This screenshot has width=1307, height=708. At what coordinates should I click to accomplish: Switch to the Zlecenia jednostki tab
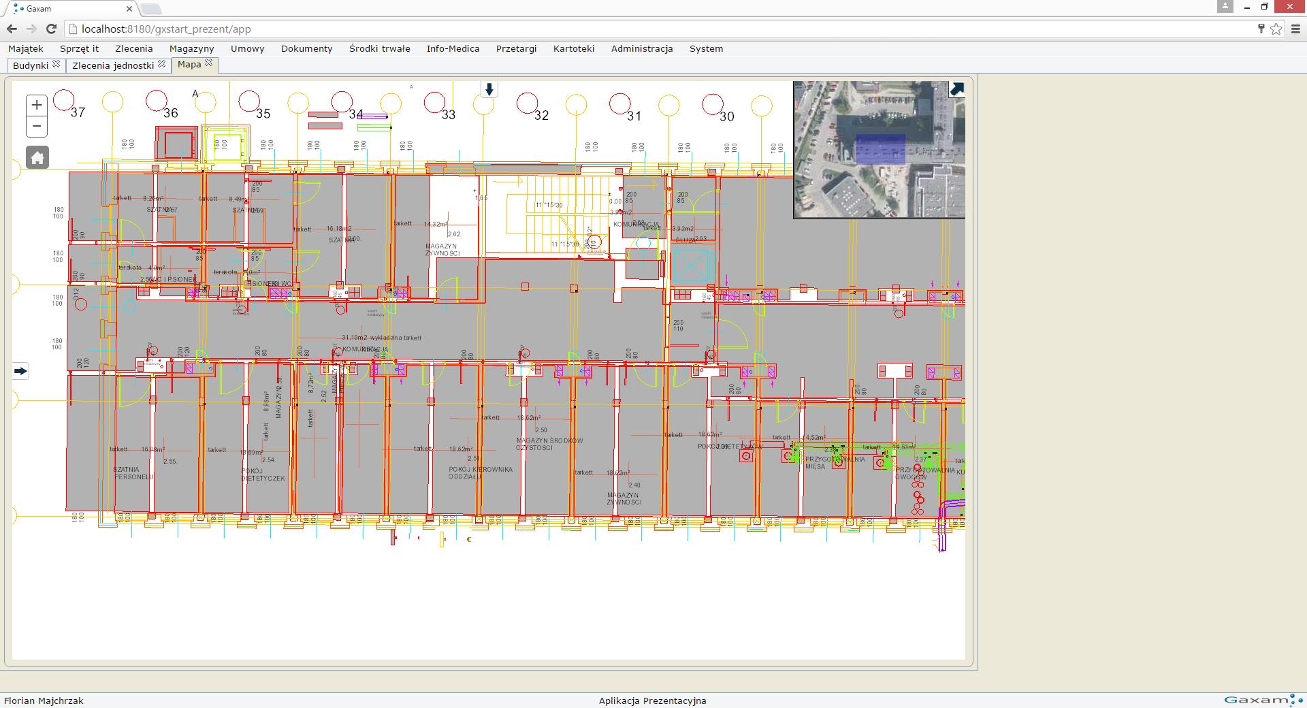(x=113, y=65)
